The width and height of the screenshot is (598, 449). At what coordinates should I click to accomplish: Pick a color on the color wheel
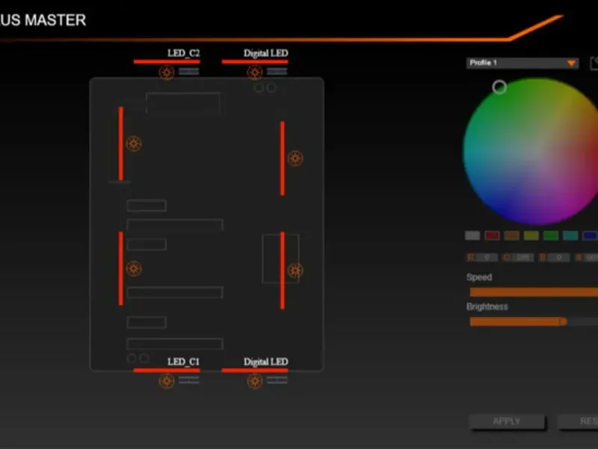coord(537,151)
